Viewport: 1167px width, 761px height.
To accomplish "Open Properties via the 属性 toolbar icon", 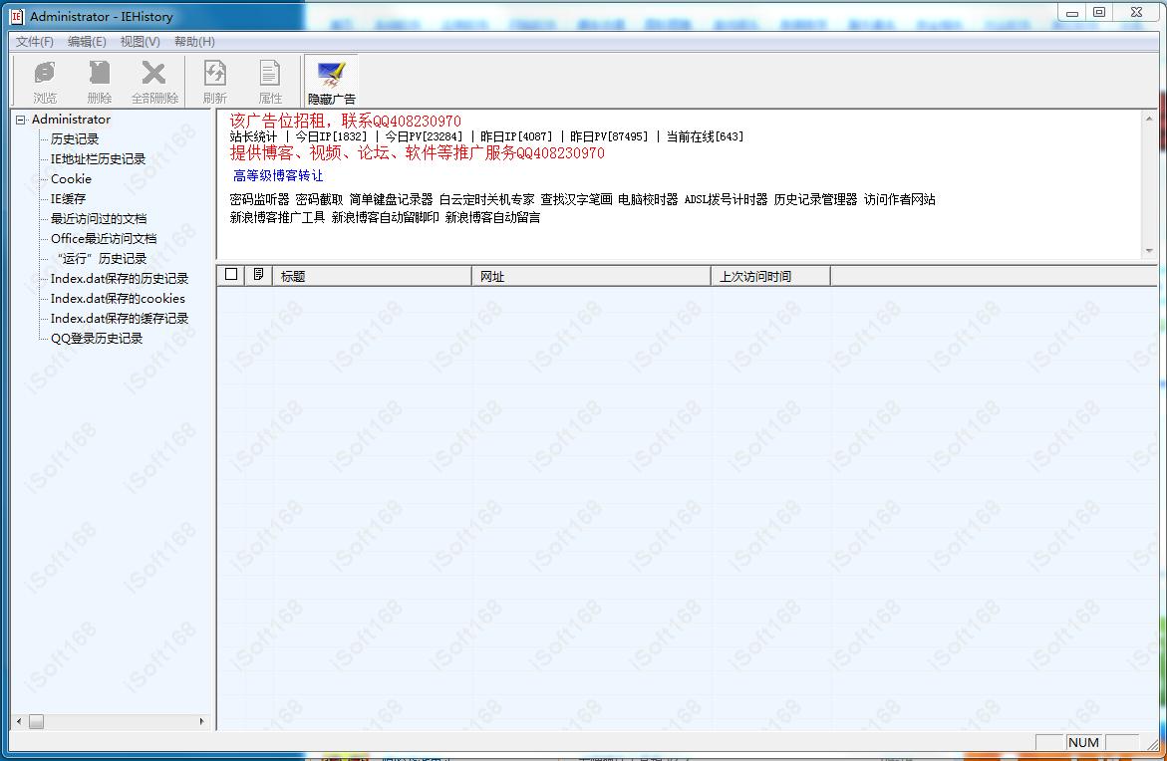I will point(269,80).
